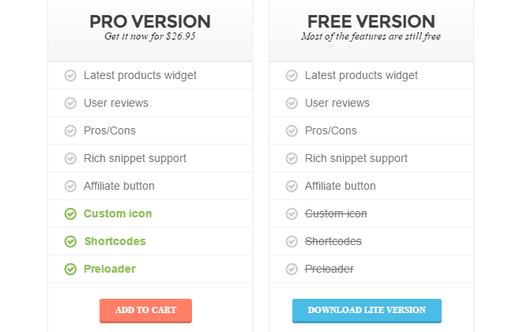
Task: Click the ADD TO CART button
Action: point(145,311)
